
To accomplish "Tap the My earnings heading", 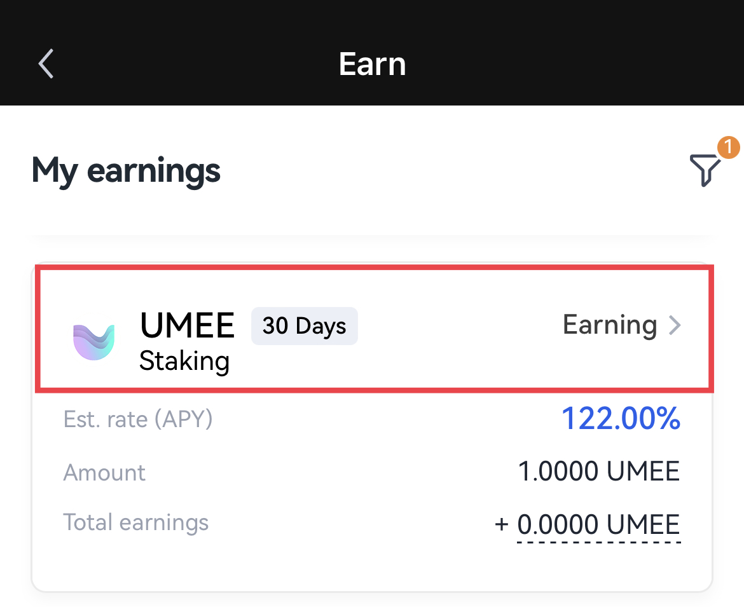I will (x=126, y=171).
